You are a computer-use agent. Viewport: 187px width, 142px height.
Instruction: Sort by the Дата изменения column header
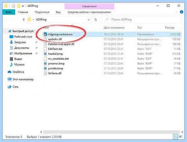coord(114,28)
